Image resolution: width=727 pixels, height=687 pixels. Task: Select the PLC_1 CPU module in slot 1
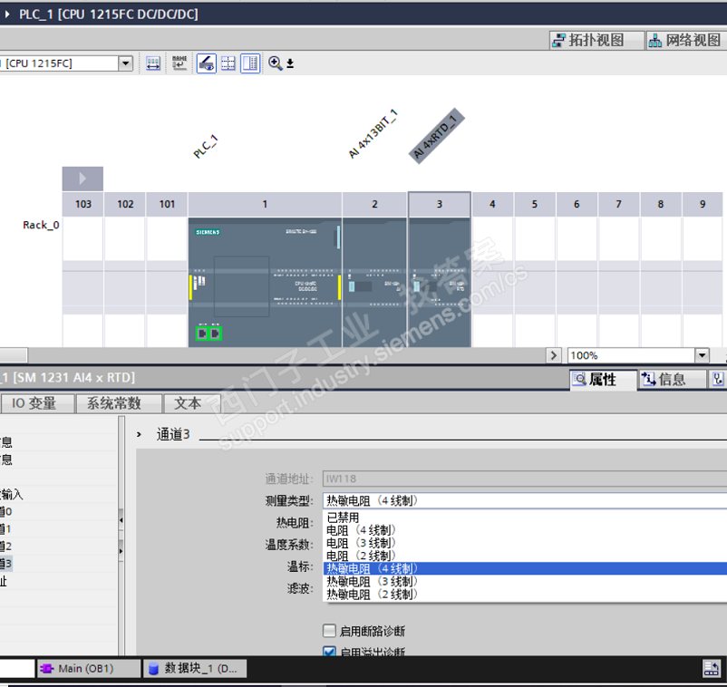(265, 282)
